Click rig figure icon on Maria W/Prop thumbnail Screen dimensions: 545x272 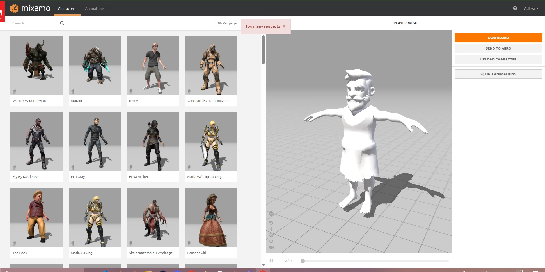tap(189, 167)
